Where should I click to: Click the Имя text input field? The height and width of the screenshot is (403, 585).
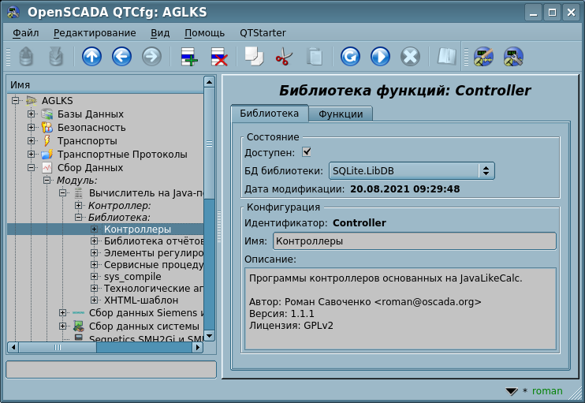pyautogui.click(x=414, y=241)
